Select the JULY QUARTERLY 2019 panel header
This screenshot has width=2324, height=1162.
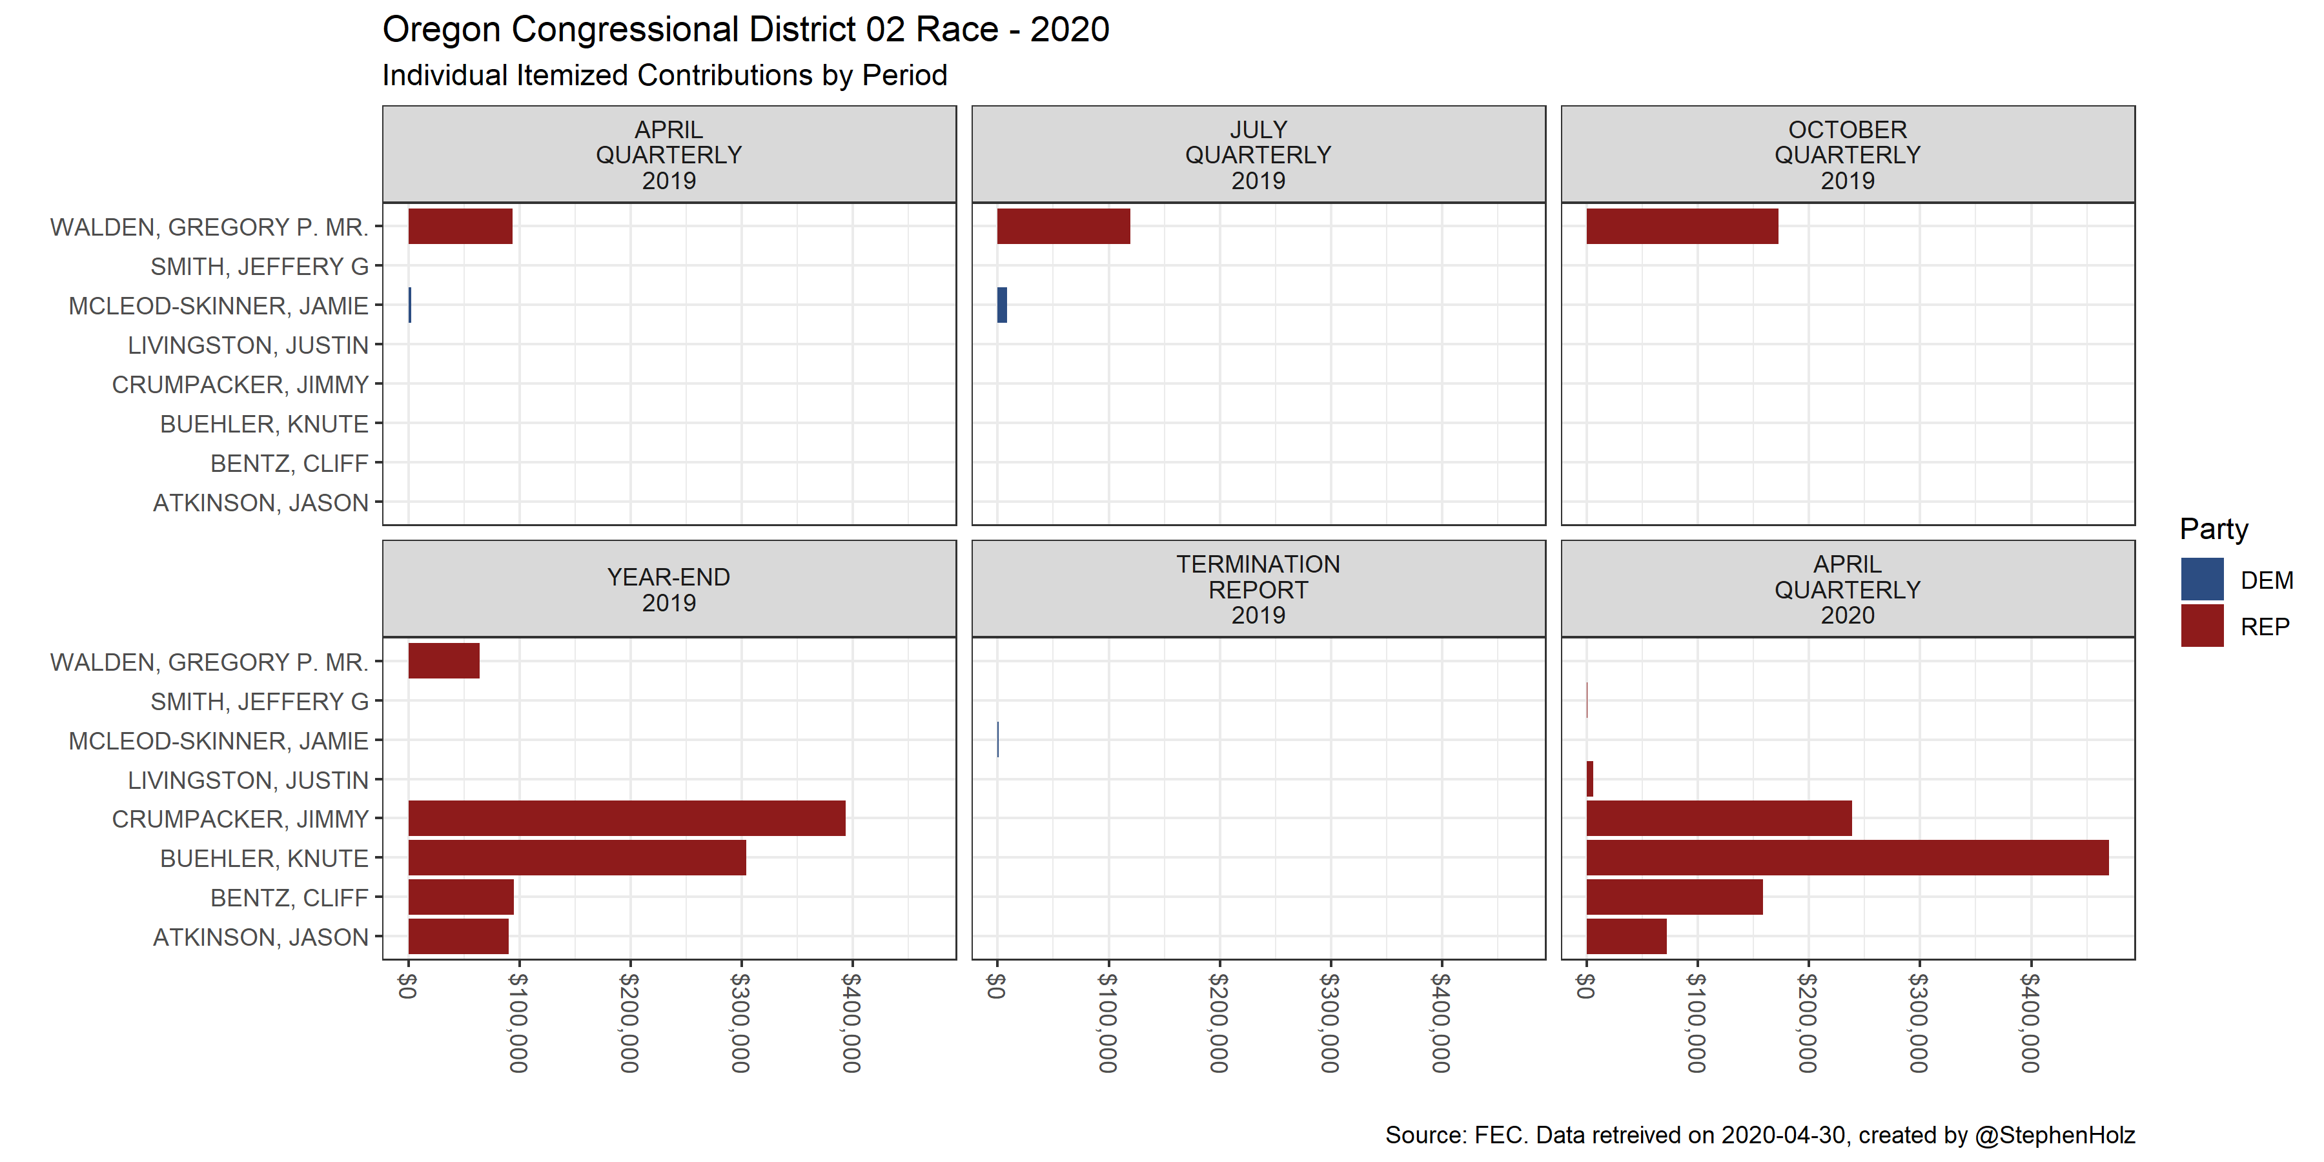click(1258, 154)
